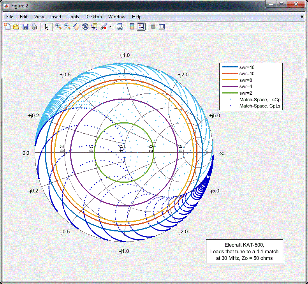Select green swr=2 legend line sample

230,93
